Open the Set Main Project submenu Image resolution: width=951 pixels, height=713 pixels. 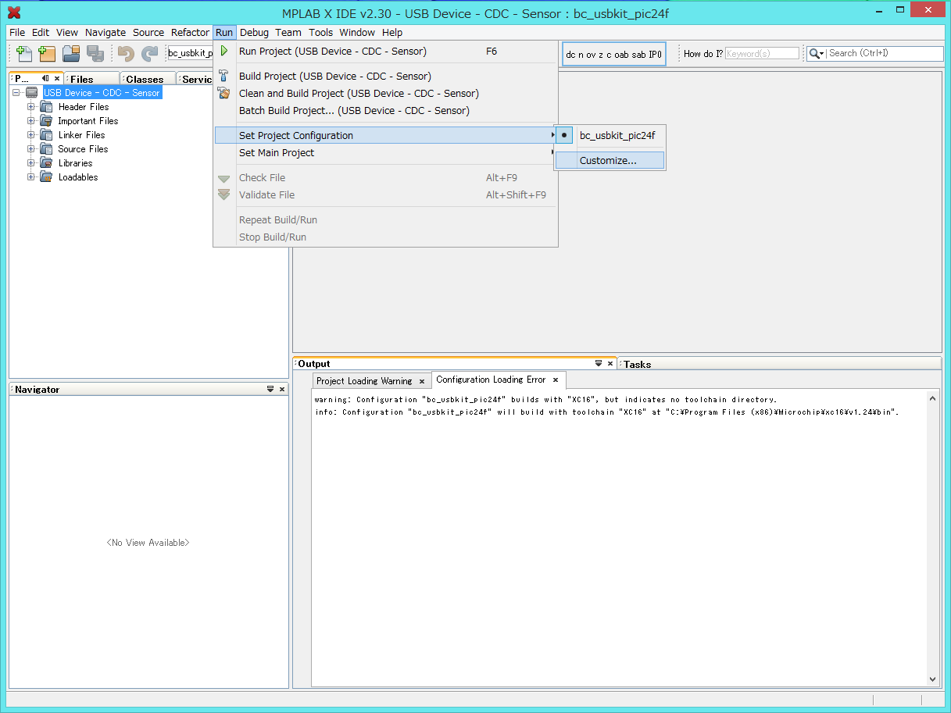click(277, 153)
